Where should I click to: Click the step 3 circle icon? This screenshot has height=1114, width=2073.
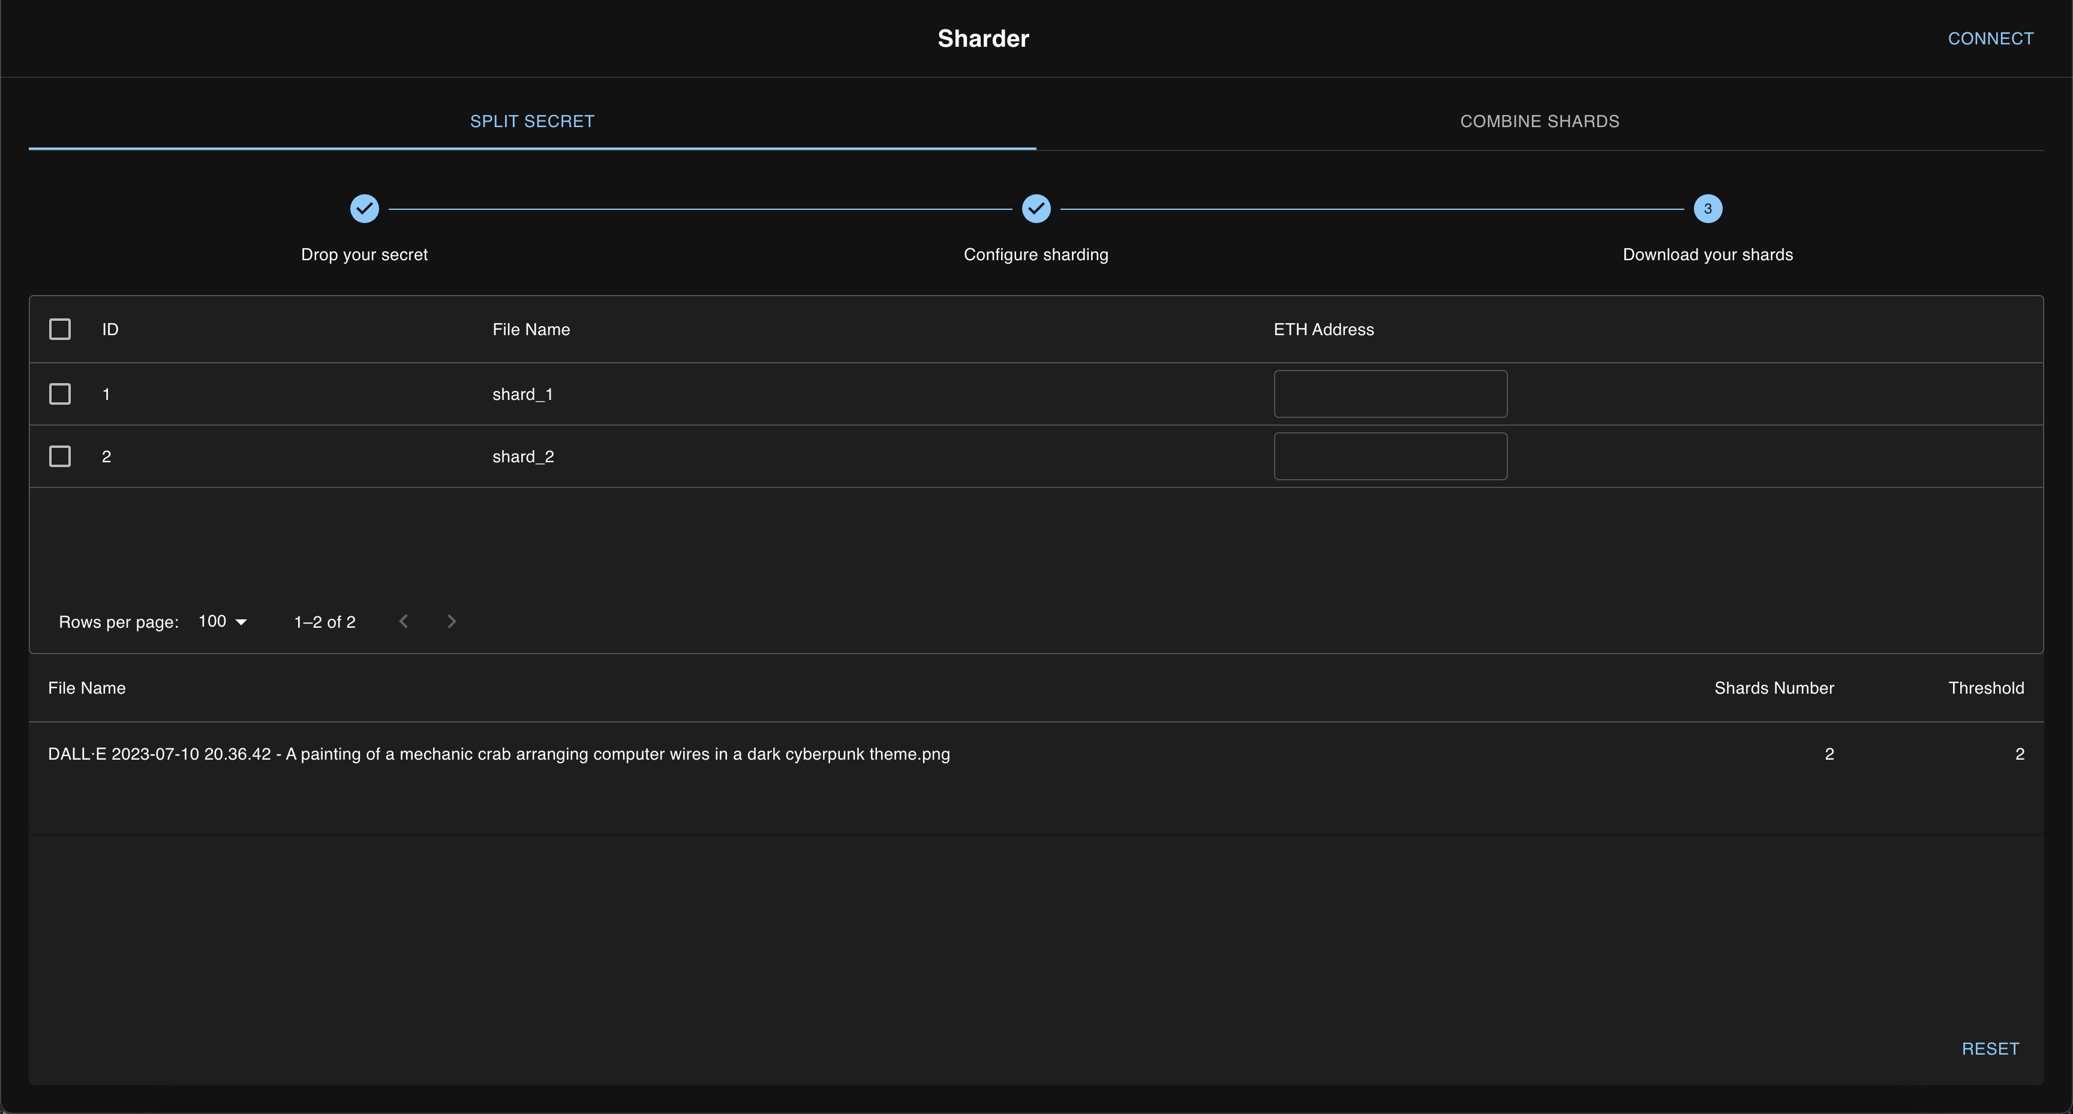1708,209
